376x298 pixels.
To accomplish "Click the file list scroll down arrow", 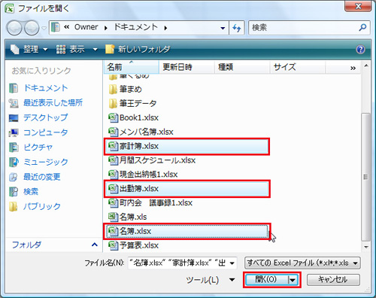I will pos(366,247).
